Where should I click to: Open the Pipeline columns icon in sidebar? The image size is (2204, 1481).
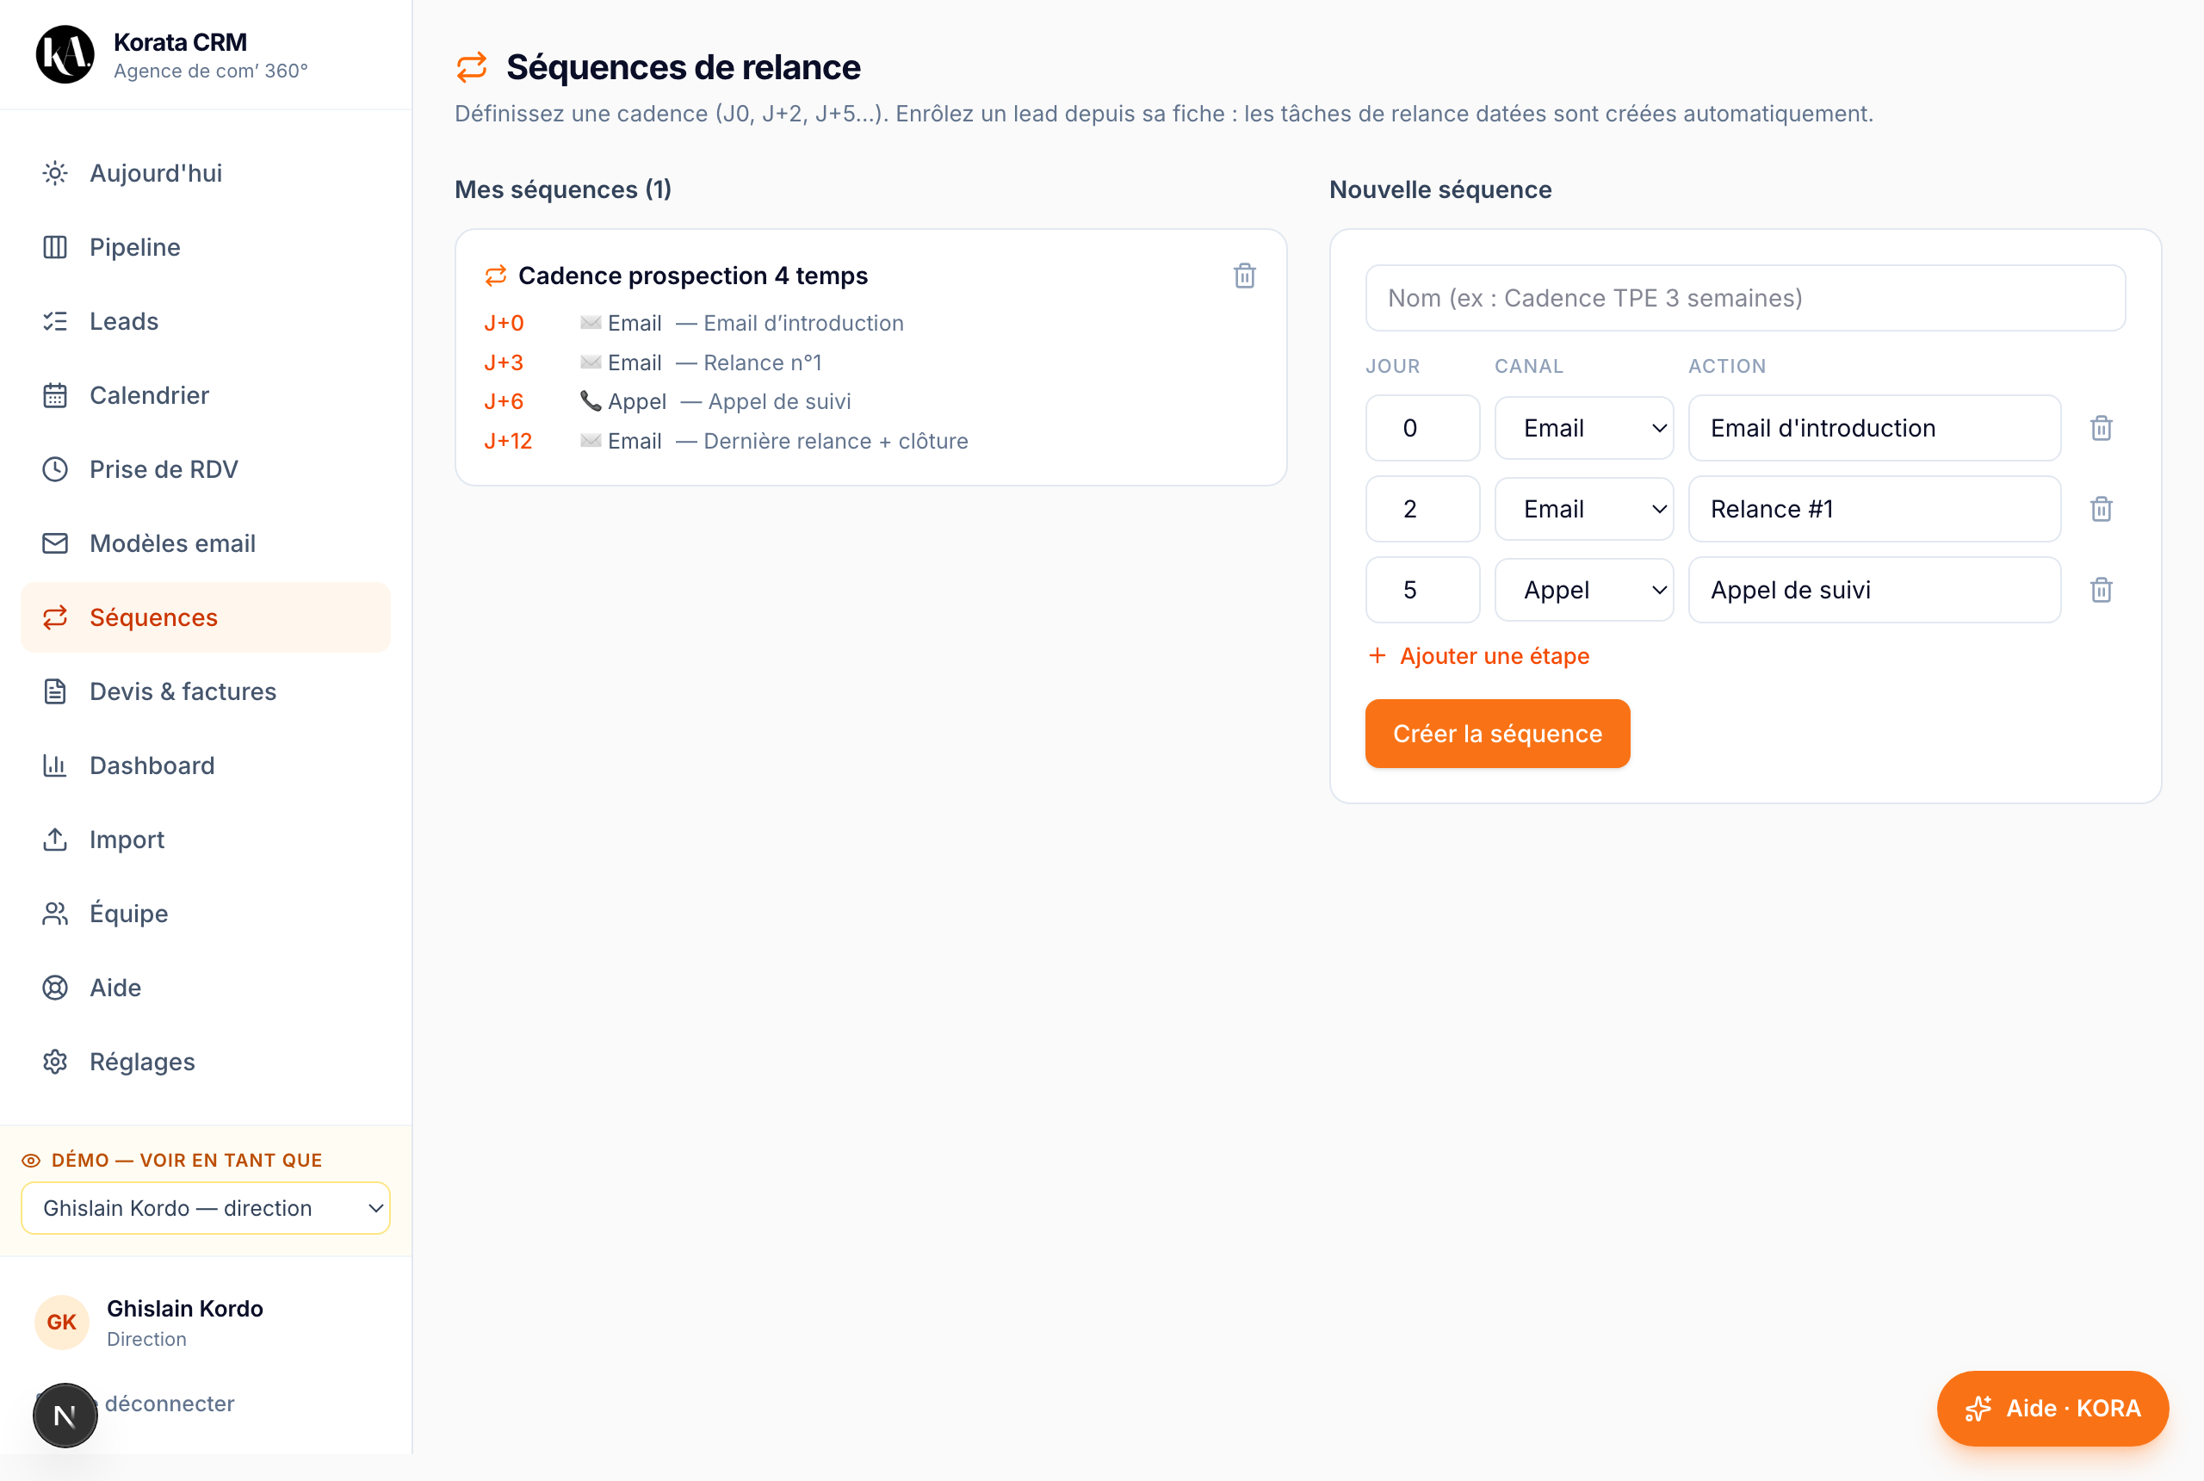click(x=55, y=247)
